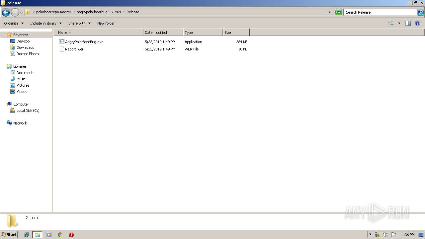Select Network in navigation pane
425x239 pixels.
[20, 123]
